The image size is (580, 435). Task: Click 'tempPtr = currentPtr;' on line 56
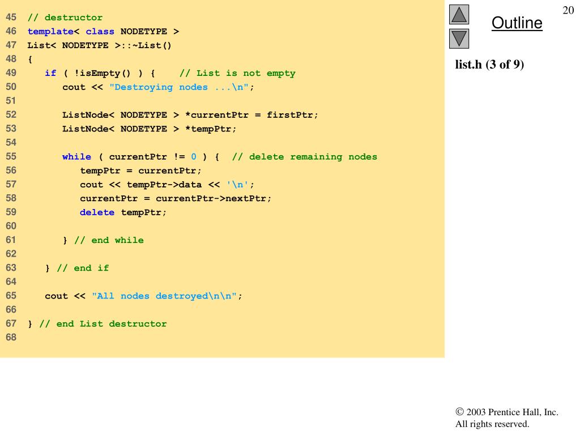(x=140, y=171)
